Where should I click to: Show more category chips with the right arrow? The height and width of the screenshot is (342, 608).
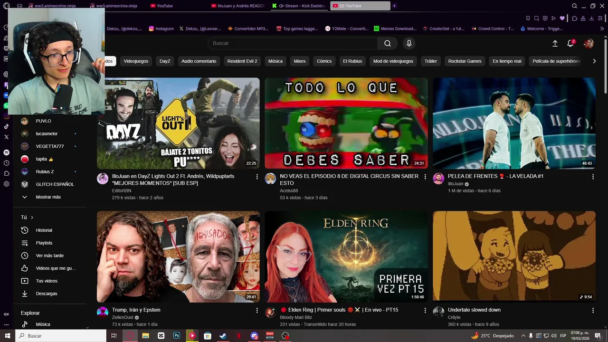[594, 61]
